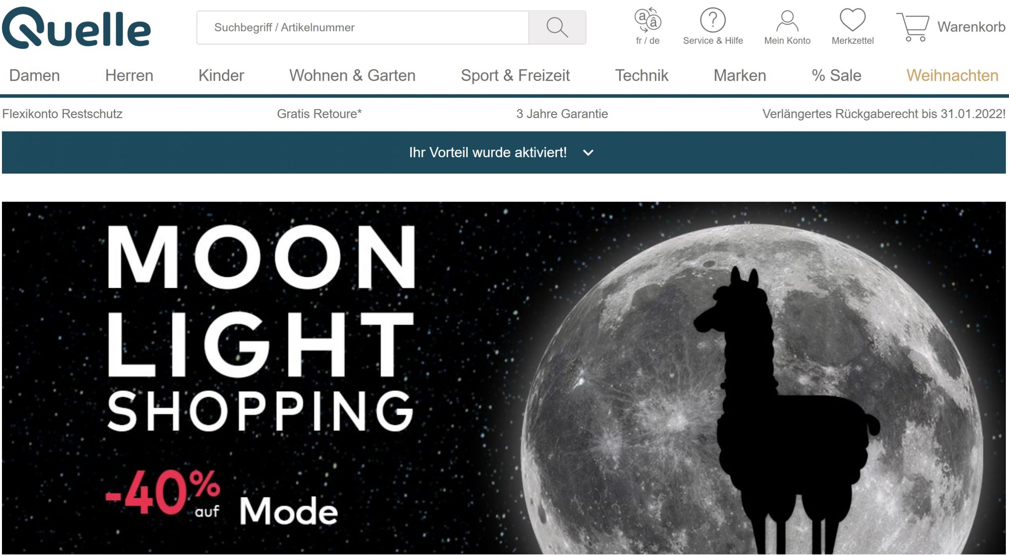Click the Gratis Retoure* link
Screen dimensions: 1009x556
tap(319, 114)
